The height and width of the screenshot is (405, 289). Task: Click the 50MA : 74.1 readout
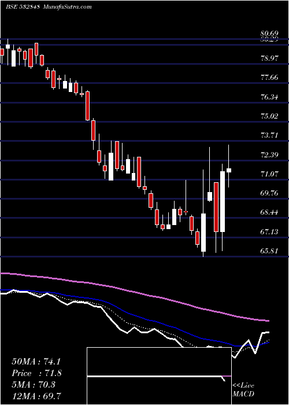[36, 362]
